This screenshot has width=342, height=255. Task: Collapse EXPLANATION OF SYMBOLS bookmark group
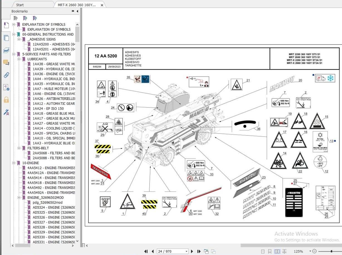click(14, 24)
